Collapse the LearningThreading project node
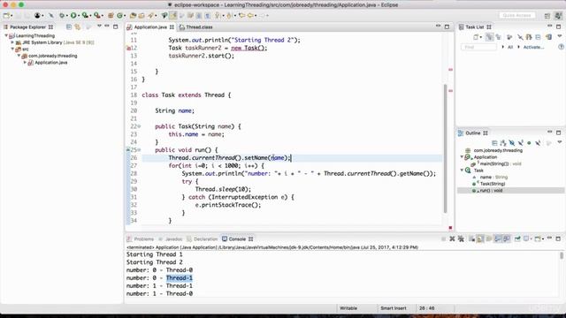Screen dimensions: 566x318 (x=6, y=35)
